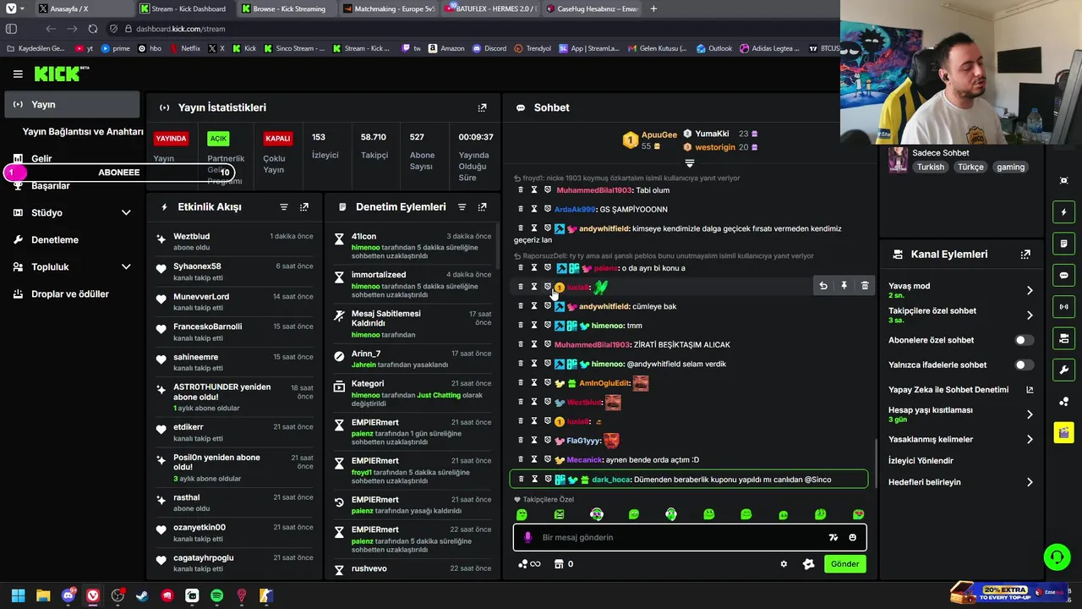1082x609 pixels.
Task: Click the 41Icon moderation action entry
Action: click(412, 246)
